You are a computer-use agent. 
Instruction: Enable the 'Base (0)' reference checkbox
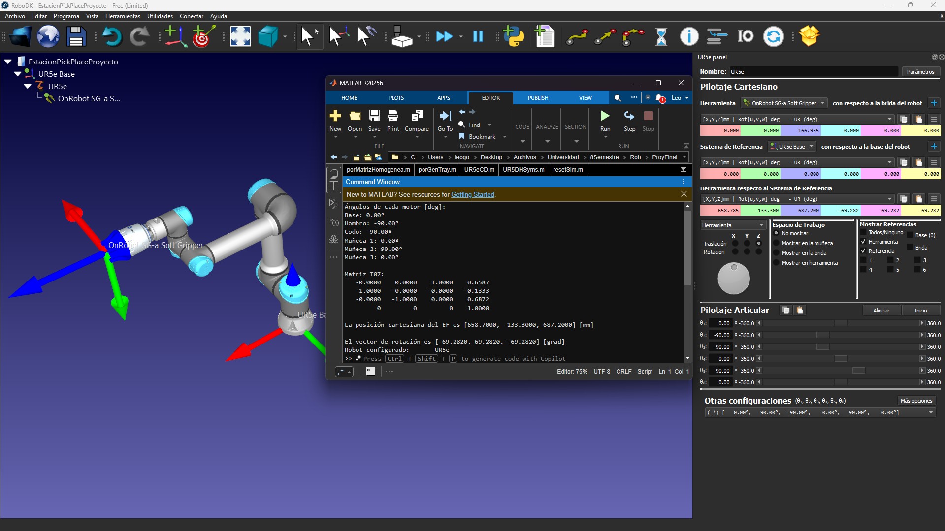coord(911,235)
